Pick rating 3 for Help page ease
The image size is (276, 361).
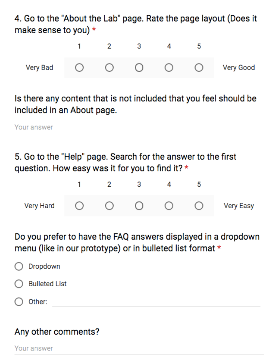pyautogui.click(x=139, y=206)
